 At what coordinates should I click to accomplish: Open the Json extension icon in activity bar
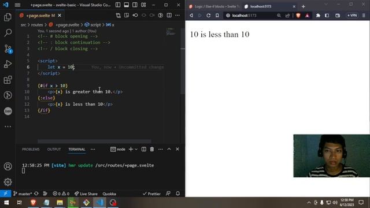point(8,111)
